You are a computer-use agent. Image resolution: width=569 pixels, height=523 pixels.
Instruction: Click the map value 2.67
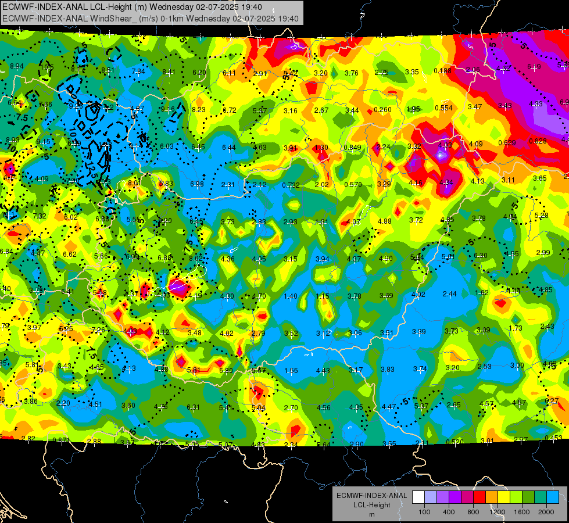pyautogui.click(x=321, y=110)
